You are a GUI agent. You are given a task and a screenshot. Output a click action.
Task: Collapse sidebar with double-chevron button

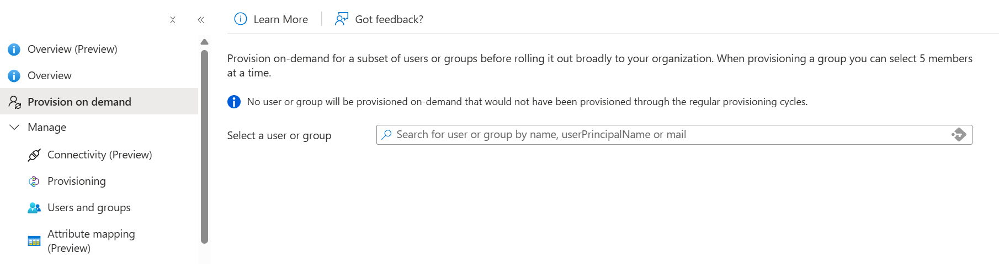[201, 20]
